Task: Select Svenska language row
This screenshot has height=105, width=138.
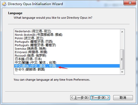Action: [x=67, y=49]
